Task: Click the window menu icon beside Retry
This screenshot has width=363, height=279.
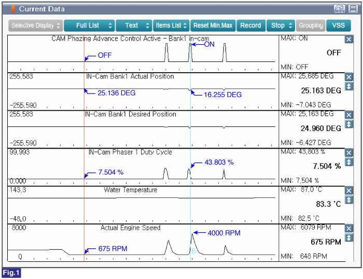Action: click(x=353, y=9)
